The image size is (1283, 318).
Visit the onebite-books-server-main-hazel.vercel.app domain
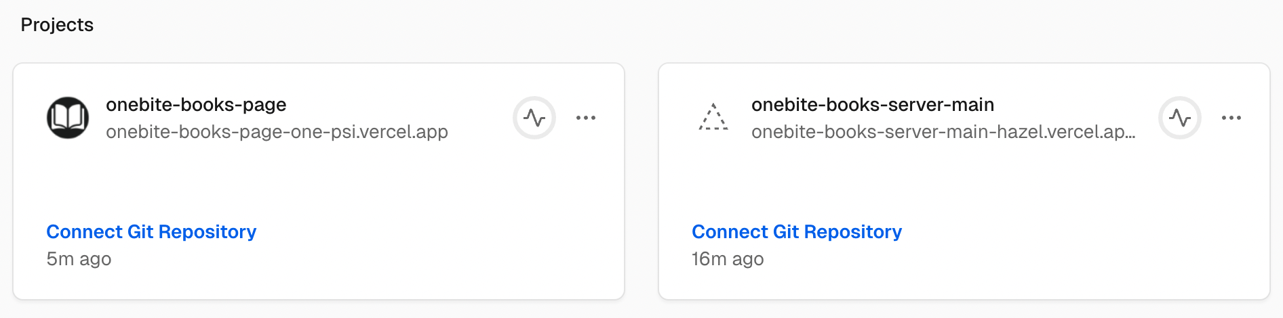[x=943, y=131]
